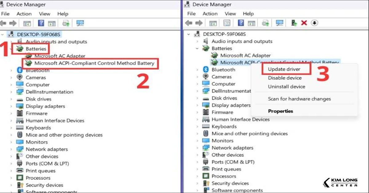Expand Print queues in the right window
The image size is (369, 193).
pyautogui.click(x=197, y=169)
